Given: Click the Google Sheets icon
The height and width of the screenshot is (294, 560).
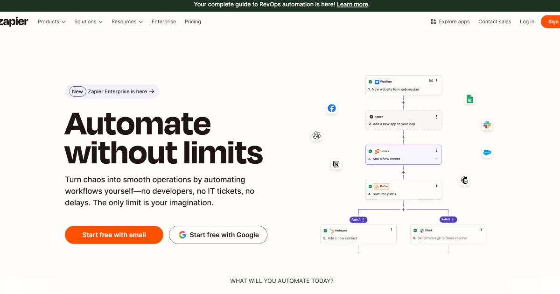Looking at the screenshot, I should coord(469,99).
